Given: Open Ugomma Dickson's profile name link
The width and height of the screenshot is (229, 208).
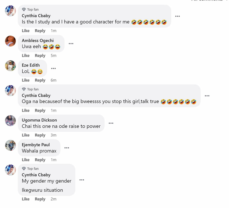Looking at the screenshot, I should 39,120.
